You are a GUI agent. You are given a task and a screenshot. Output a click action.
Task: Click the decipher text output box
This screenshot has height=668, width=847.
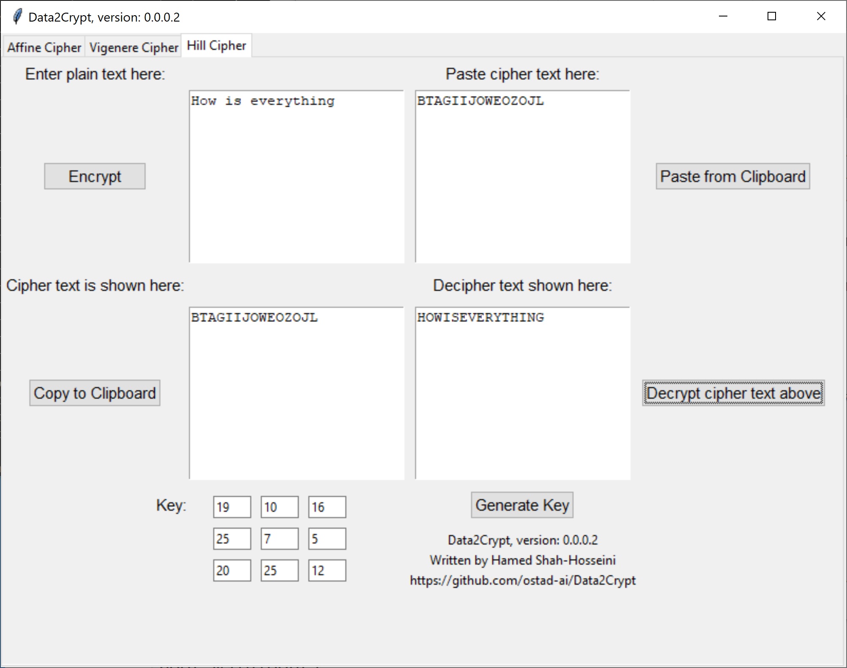click(522, 393)
